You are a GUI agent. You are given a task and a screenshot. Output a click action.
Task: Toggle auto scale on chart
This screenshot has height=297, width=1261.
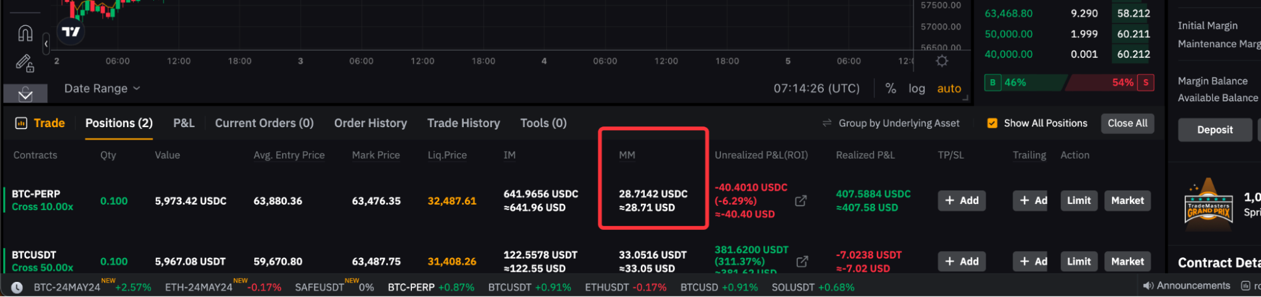[949, 89]
